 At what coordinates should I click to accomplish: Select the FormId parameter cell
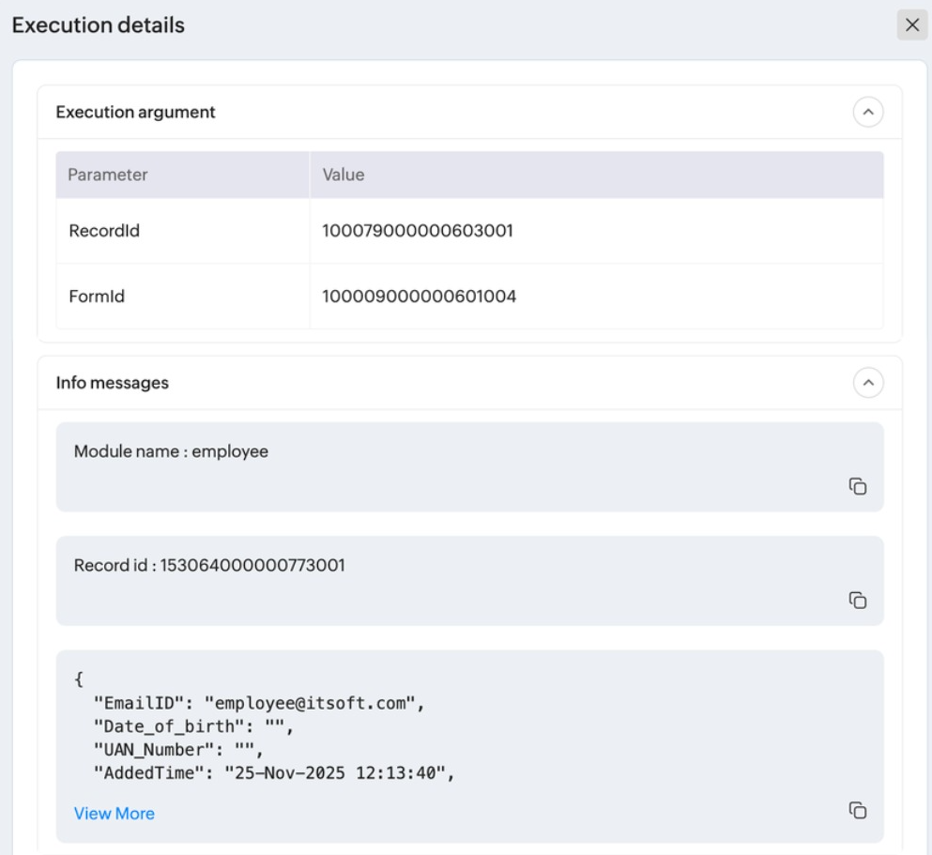[97, 297]
